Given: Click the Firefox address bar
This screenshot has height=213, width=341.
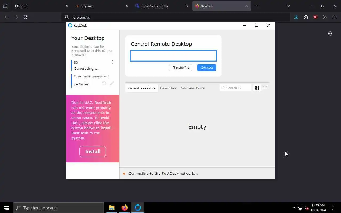Looking at the screenshot, I should (176, 17).
